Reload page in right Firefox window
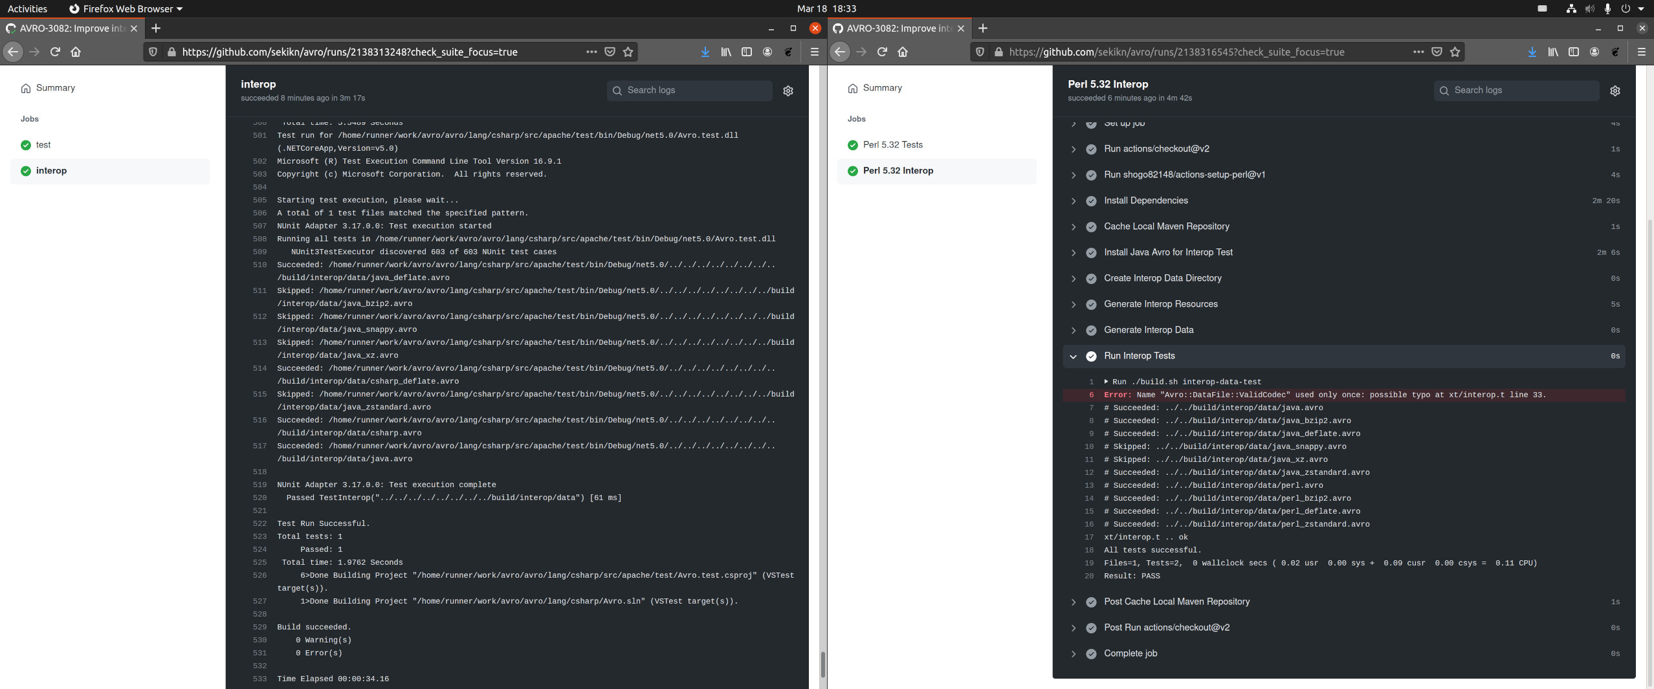This screenshot has height=689, width=1654. pyautogui.click(x=882, y=52)
